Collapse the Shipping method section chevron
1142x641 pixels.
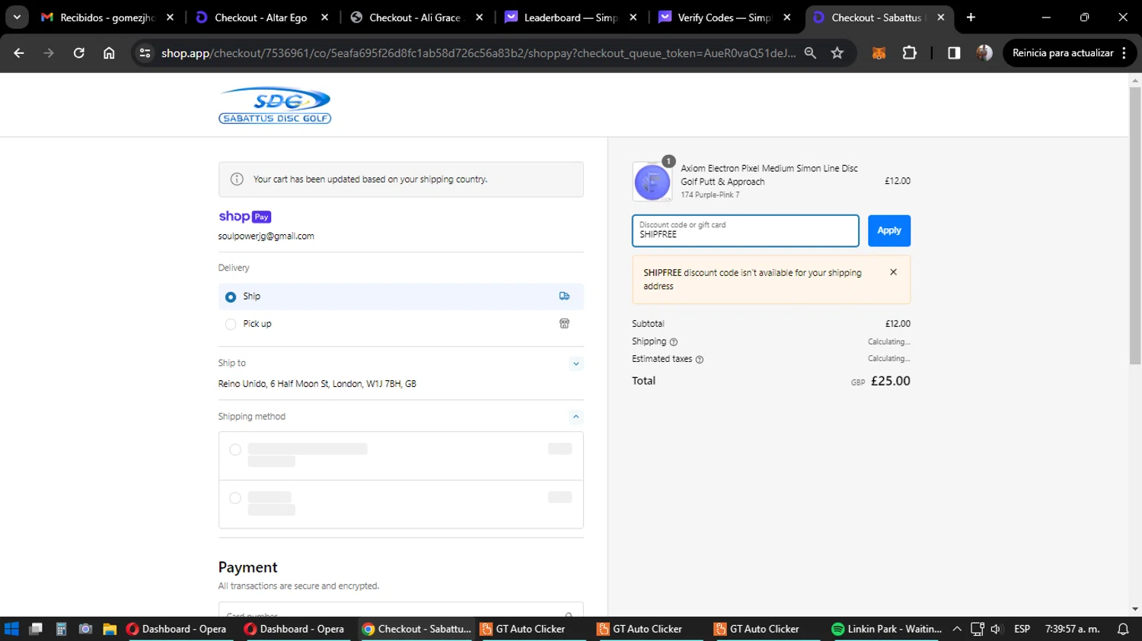(x=576, y=417)
